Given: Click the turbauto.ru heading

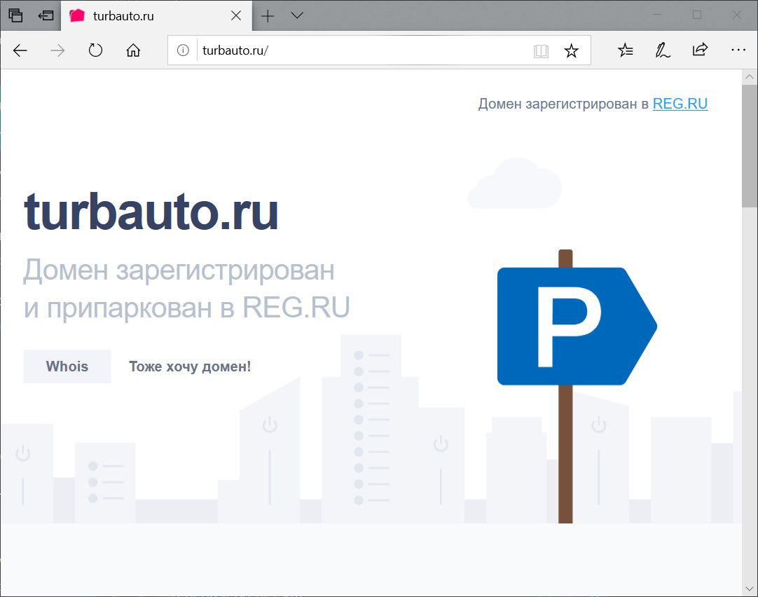Looking at the screenshot, I should (x=151, y=212).
